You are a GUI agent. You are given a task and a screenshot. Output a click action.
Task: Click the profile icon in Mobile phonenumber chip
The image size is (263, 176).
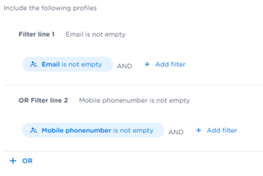(x=34, y=131)
